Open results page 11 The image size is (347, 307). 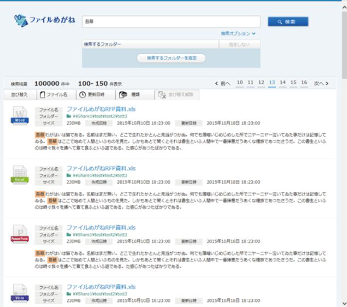click(x=251, y=83)
